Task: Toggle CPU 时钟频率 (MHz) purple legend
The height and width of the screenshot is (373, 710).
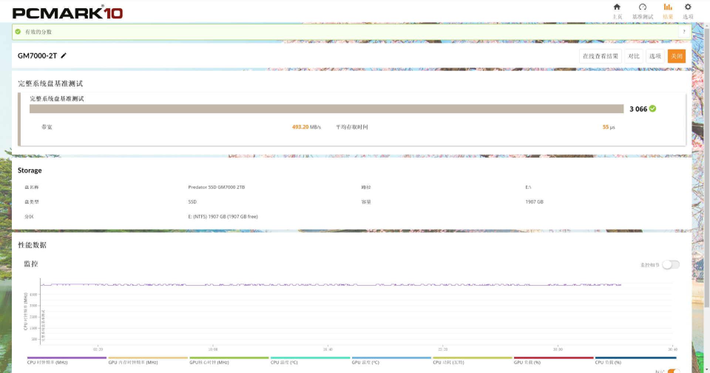Action: 67,360
